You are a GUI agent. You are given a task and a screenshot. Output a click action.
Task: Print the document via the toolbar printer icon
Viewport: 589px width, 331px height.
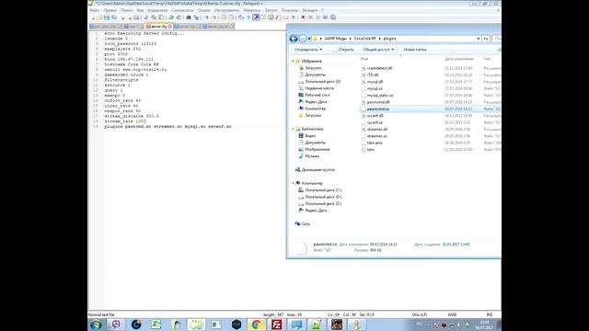136,17
